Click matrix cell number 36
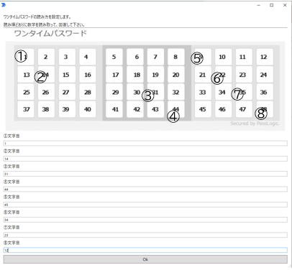Viewport: 292px width, 270px height. pos(265,92)
